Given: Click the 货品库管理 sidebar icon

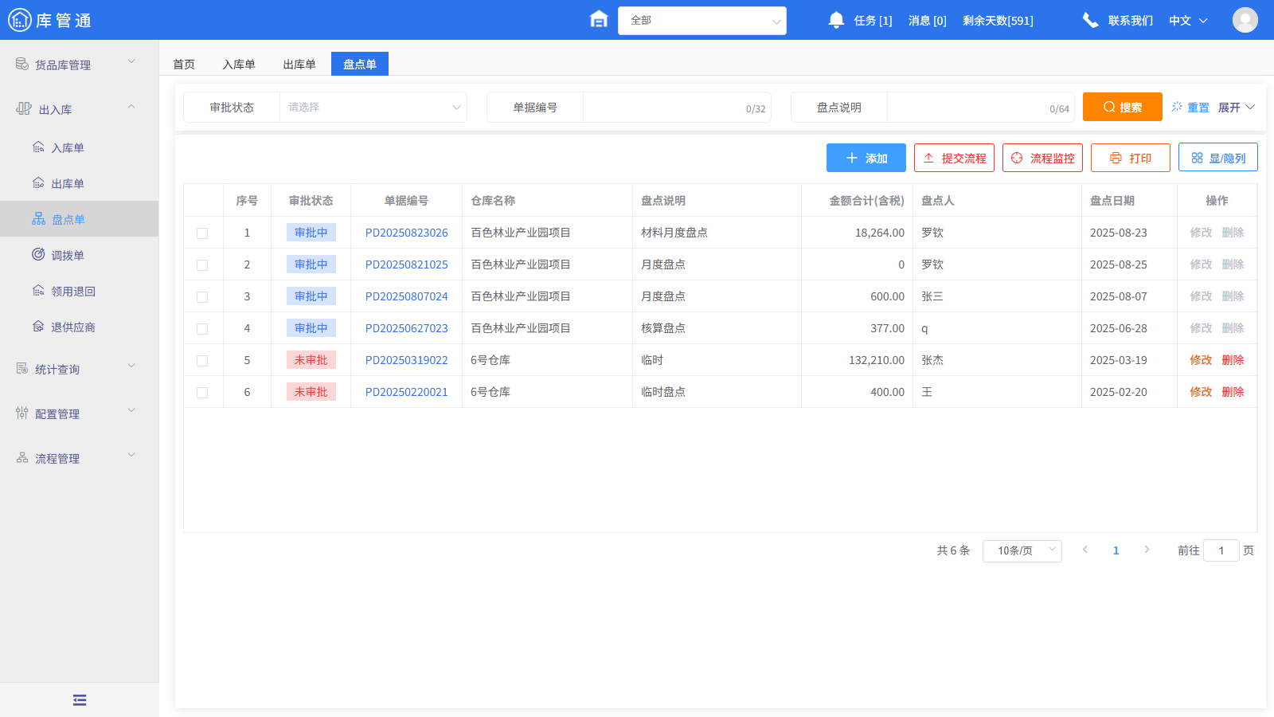Looking at the screenshot, I should [x=22, y=64].
